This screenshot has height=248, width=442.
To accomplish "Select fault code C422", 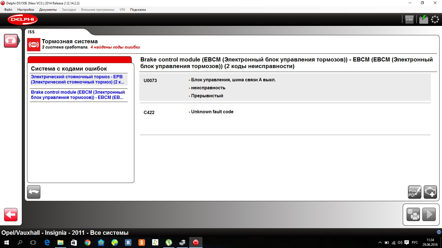I will [x=149, y=112].
